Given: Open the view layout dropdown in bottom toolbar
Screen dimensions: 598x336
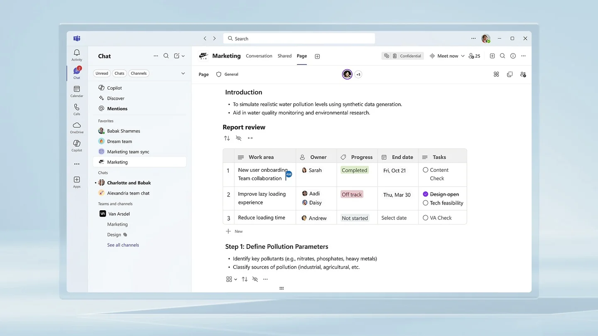Looking at the screenshot, I should coord(232,279).
